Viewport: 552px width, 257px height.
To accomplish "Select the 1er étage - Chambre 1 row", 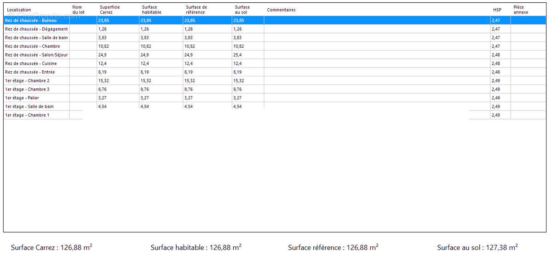I will (x=275, y=115).
